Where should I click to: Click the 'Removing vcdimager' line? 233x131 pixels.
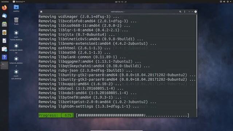pyautogui.click(x=79, y=17)
